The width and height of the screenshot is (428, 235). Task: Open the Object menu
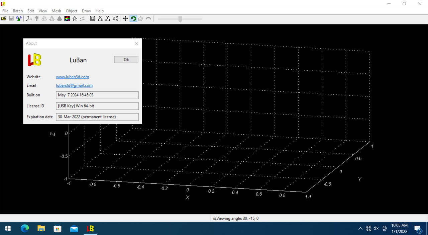(72, 11)
